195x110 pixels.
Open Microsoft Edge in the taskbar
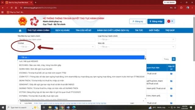point(74,107)
